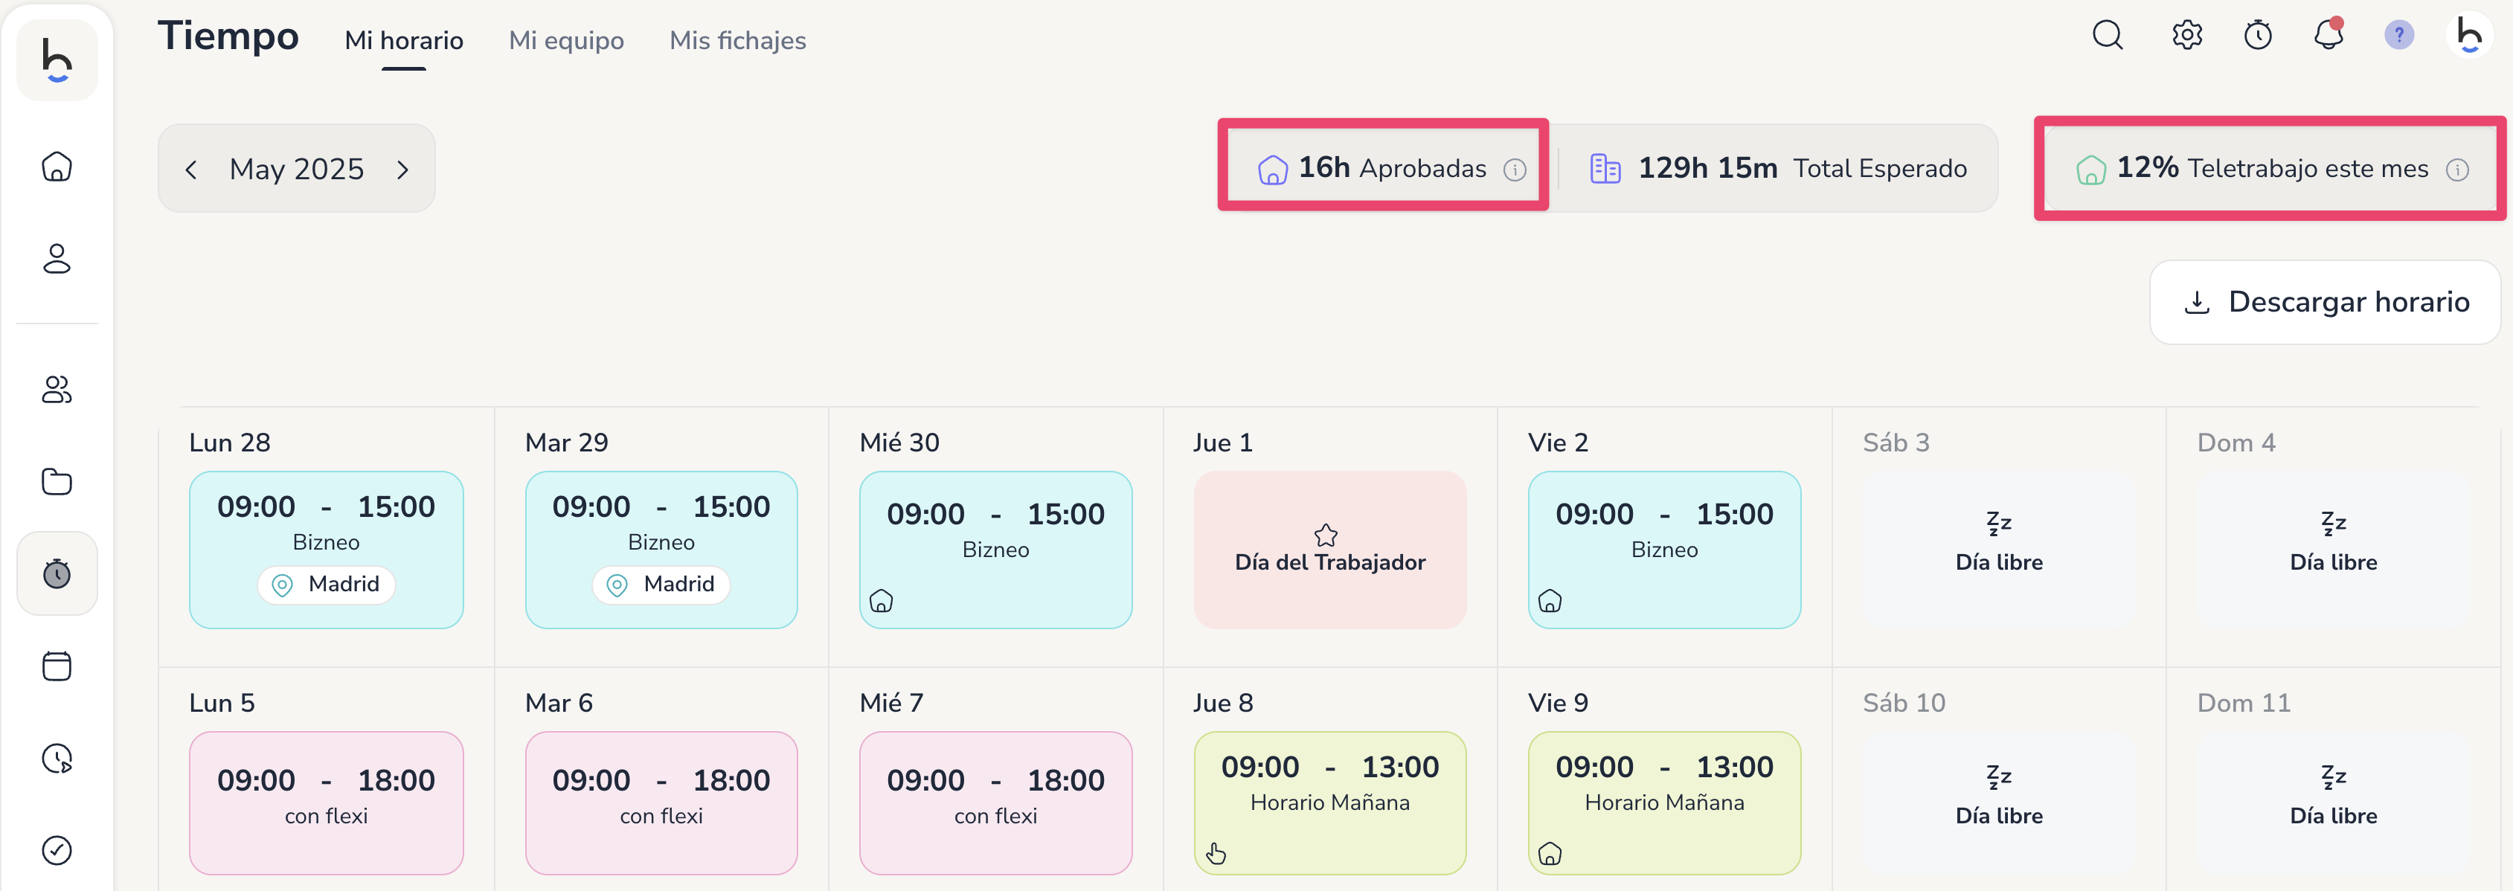This screenshot has height=891, width=2513.
Task: Open the Lun 5 con flexi shift
Action: point(326,801)
